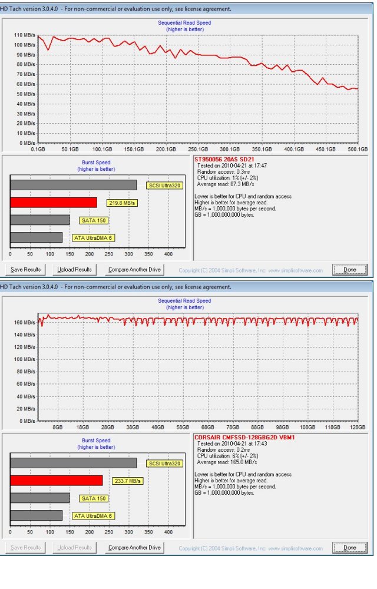Click the text CPU utilization: 1% (+/- 2%)
377x589 pixels.
click(227, 178)
